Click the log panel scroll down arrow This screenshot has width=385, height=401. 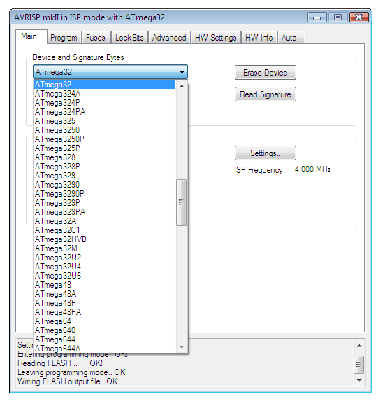(x=359, y=381)
